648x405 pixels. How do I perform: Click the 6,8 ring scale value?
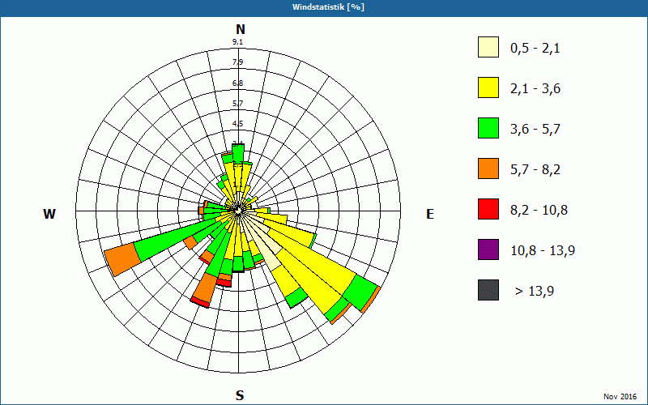click(237, 83)
